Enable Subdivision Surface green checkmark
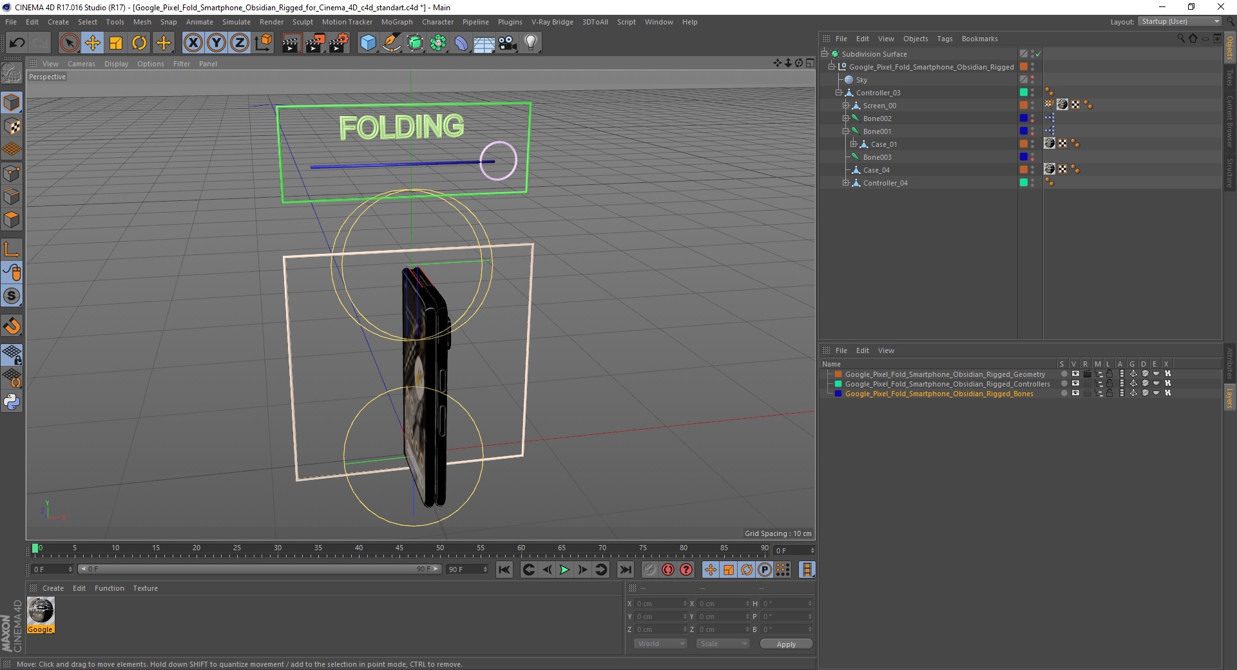 (1039, 54)
